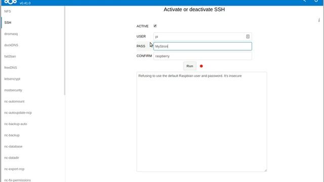Screen dimensions: 324x182
Task: Click the output box resize handle
Action: click(x=265, y=170)
